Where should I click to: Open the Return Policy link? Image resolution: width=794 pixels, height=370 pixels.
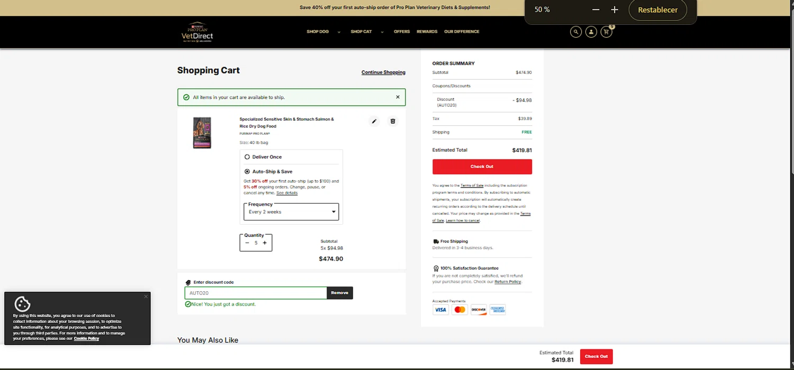coord(508,282)
